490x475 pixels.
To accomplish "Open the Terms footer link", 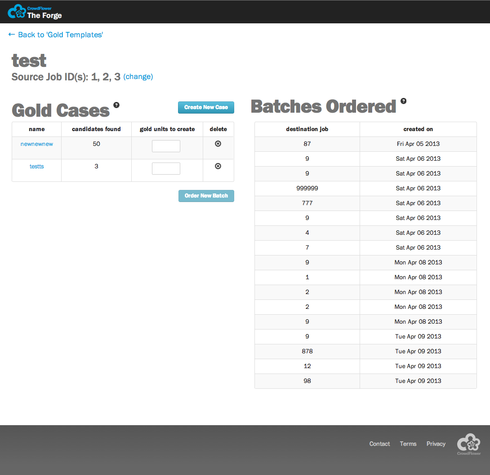I will (x=408, y=444).
